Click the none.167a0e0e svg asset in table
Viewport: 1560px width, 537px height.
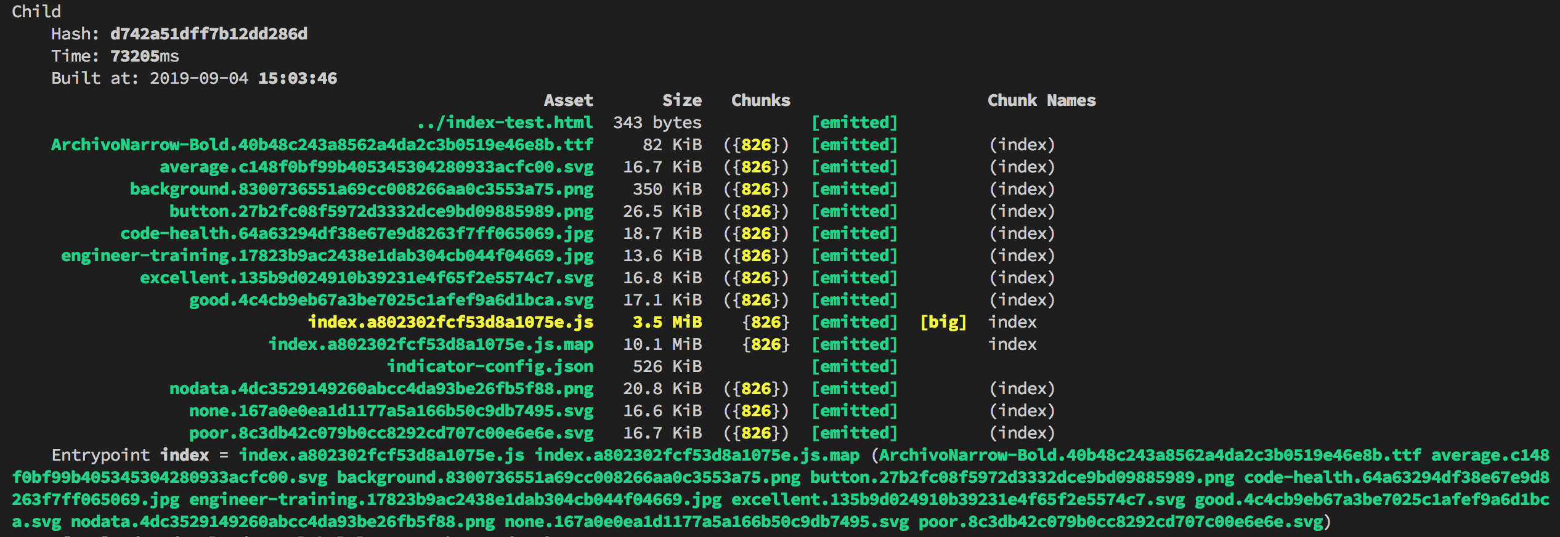pyautogui.click(x=391, y=411)
